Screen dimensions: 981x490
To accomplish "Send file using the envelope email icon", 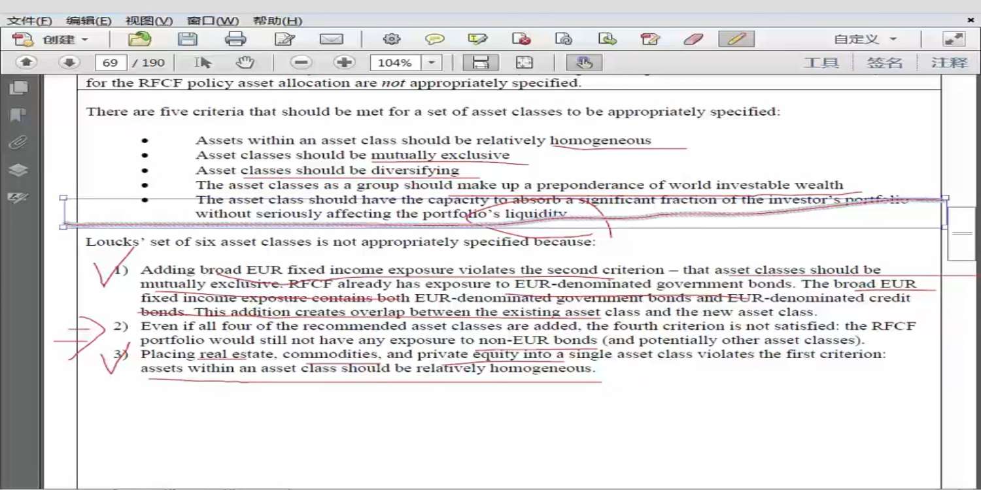I will (x=332, y=39).
